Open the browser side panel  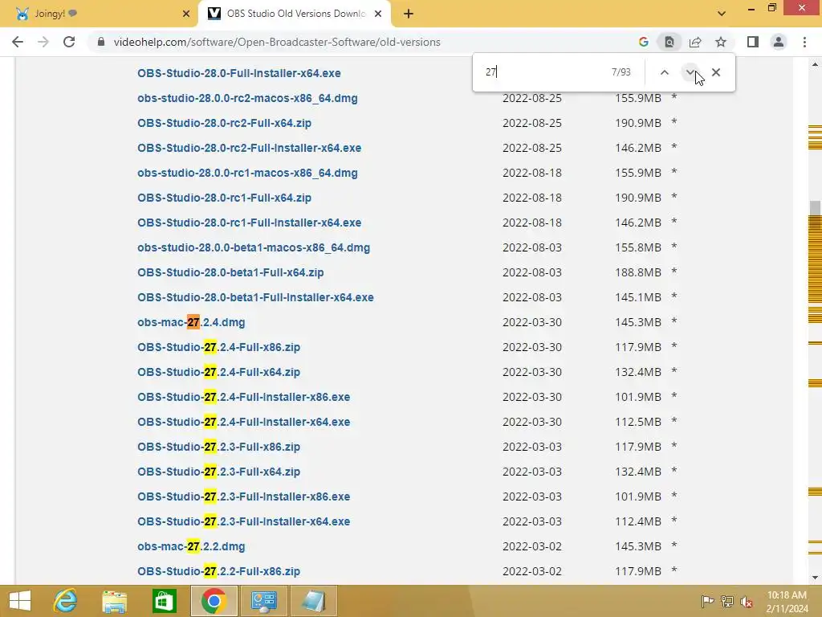click(753, 42)
